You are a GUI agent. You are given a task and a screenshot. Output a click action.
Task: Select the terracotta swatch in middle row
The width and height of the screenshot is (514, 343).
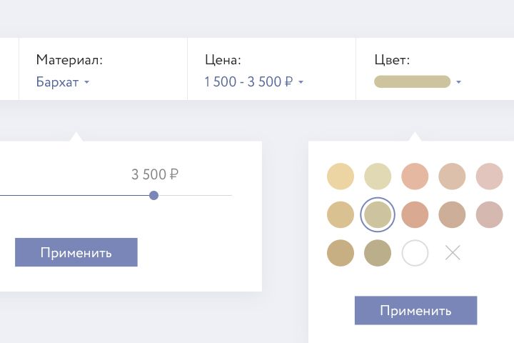pos(415,214)
